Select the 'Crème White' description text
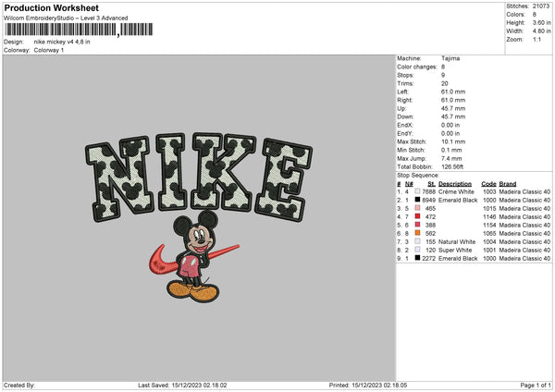The height and width of the screenshot is (392, 555). (x=456, y=191)
